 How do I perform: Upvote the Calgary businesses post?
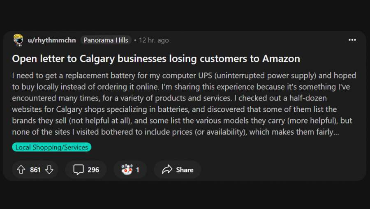coord(21,170)
